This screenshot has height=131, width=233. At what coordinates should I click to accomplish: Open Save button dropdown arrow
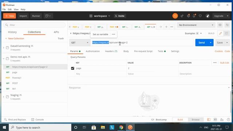227,43
